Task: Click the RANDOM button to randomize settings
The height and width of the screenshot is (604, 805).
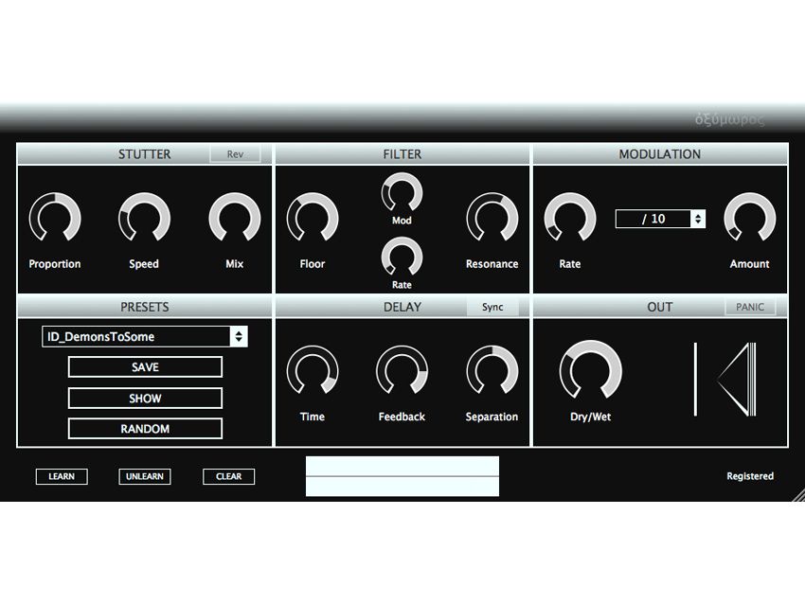Action: (x=144, y=428)
